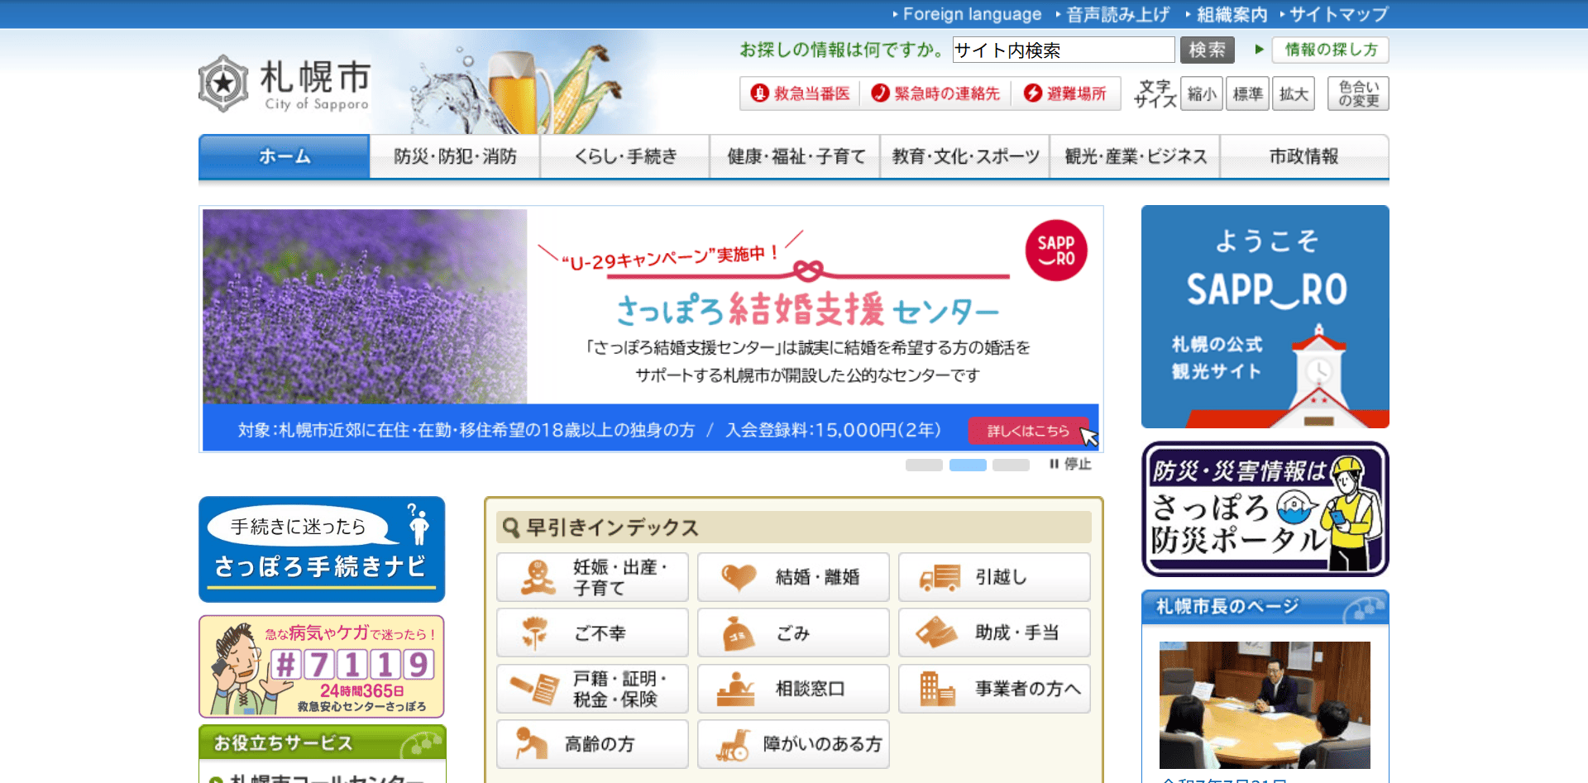This screenshot has height=783, width=1588.
Task: Click the 早引きインデックス heading
Action: (793, 527)
